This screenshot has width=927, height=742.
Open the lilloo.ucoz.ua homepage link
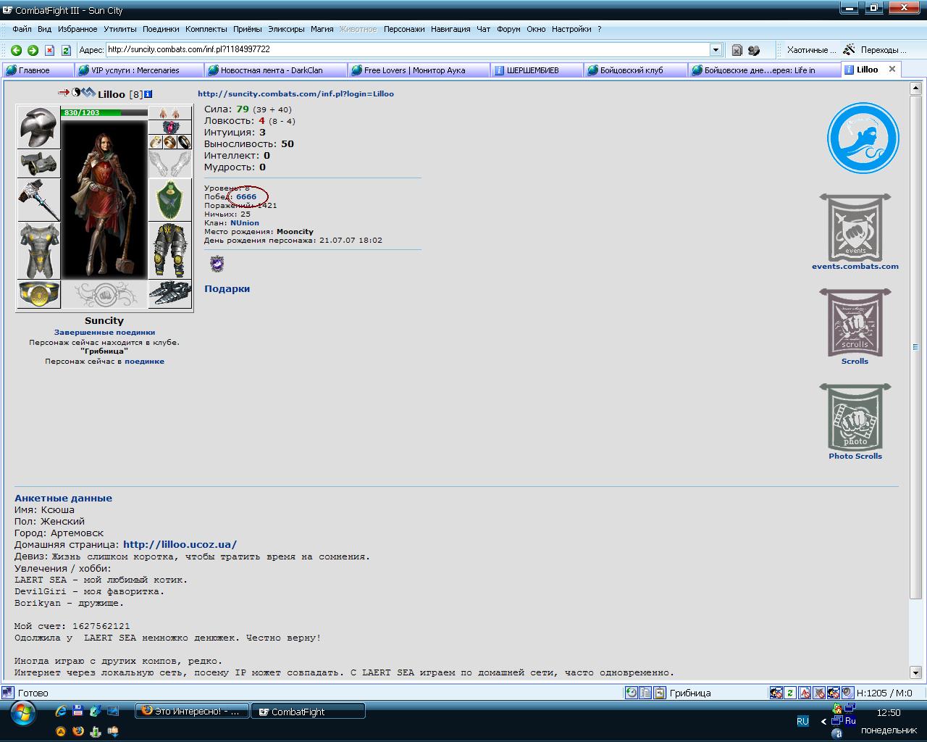(x=180, y=544)
